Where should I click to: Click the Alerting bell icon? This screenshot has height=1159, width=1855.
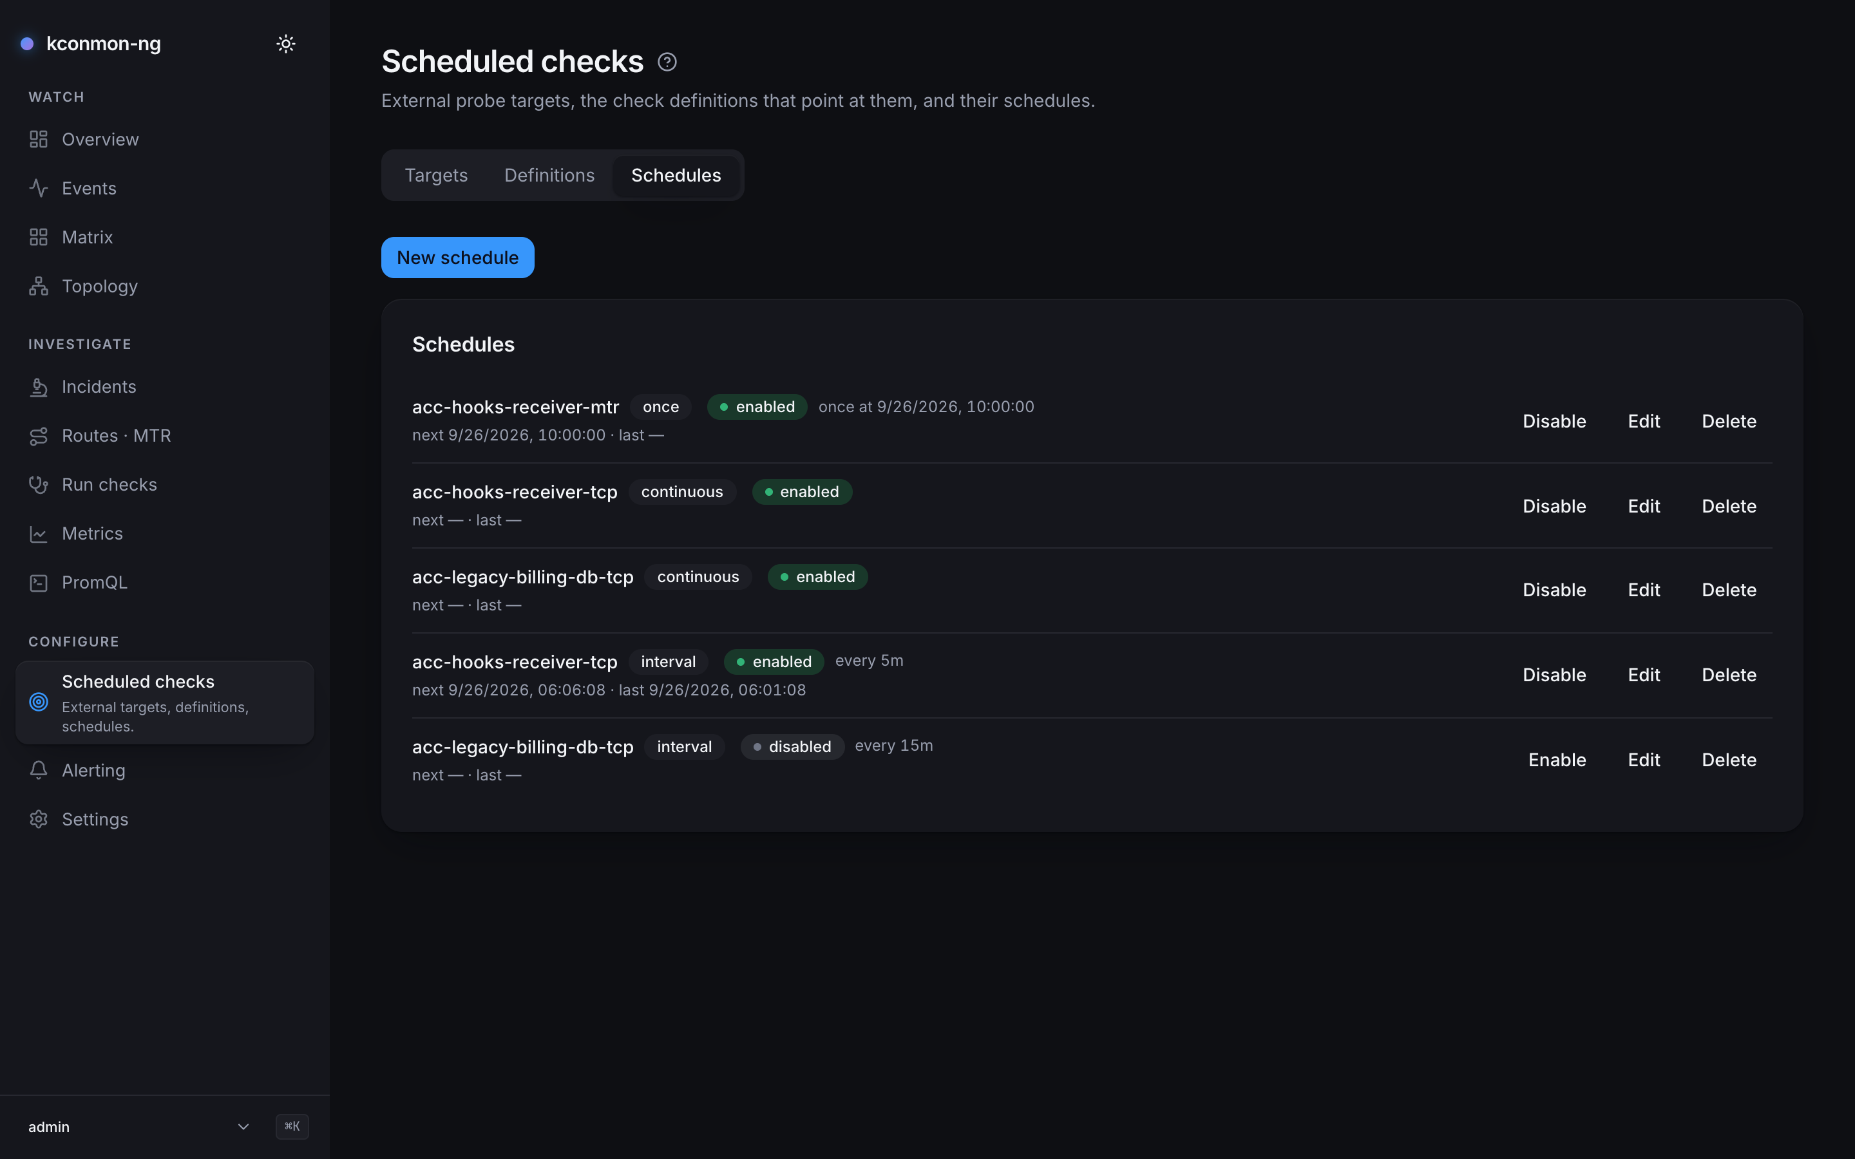[39, 770]
